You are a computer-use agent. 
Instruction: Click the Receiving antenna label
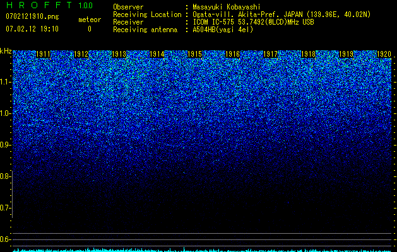pos(145,30)
